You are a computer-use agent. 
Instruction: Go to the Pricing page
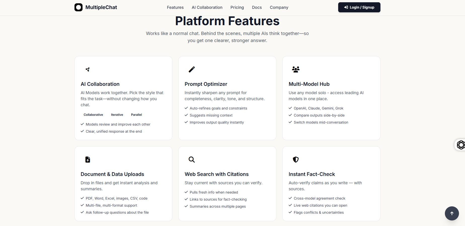(x=237, y=8)
